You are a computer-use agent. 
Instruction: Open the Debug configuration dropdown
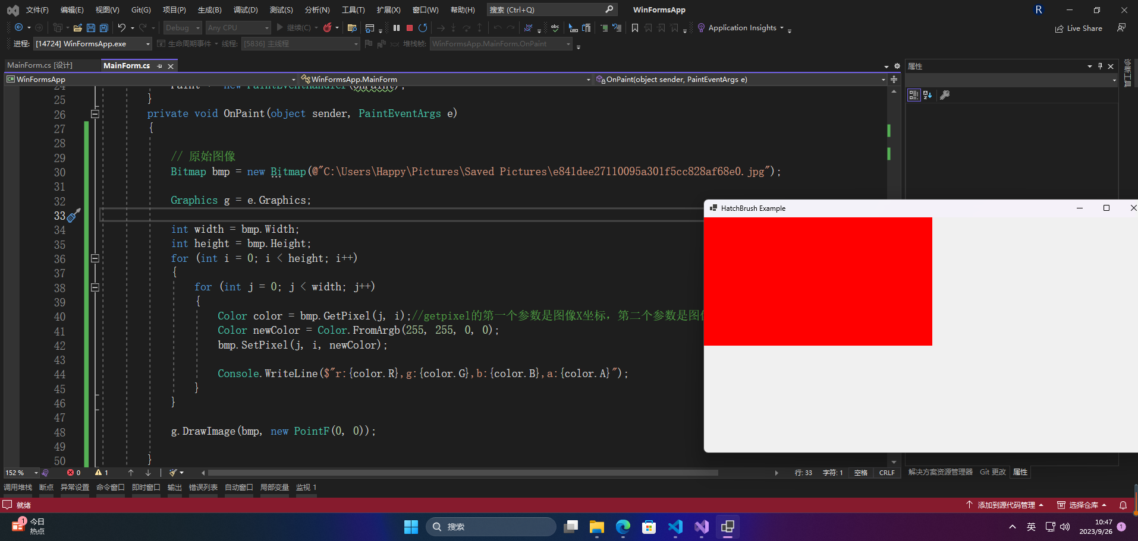[x=183, y=28]
